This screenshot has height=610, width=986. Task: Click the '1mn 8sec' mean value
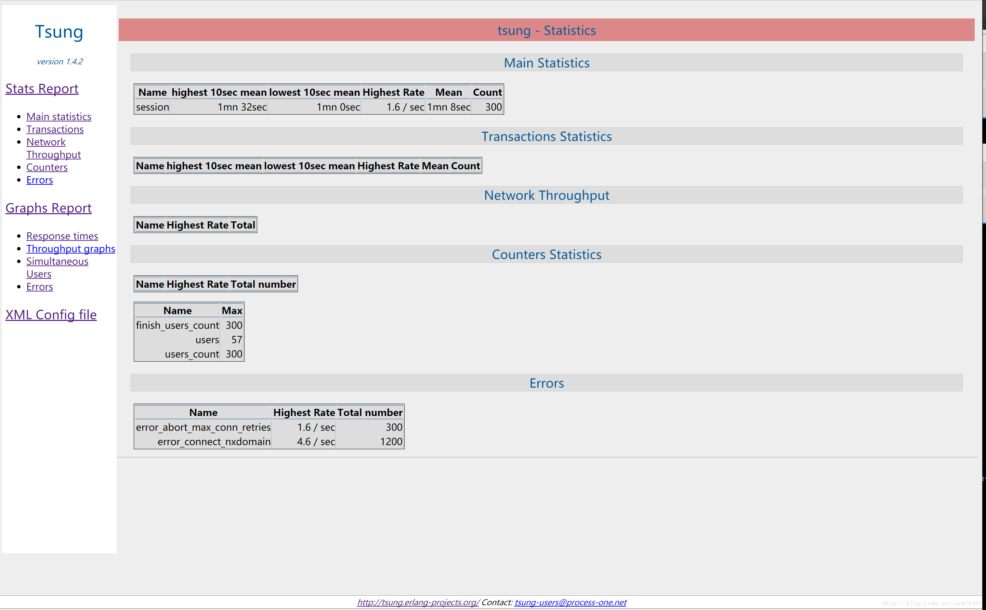[x=448, y=107]
